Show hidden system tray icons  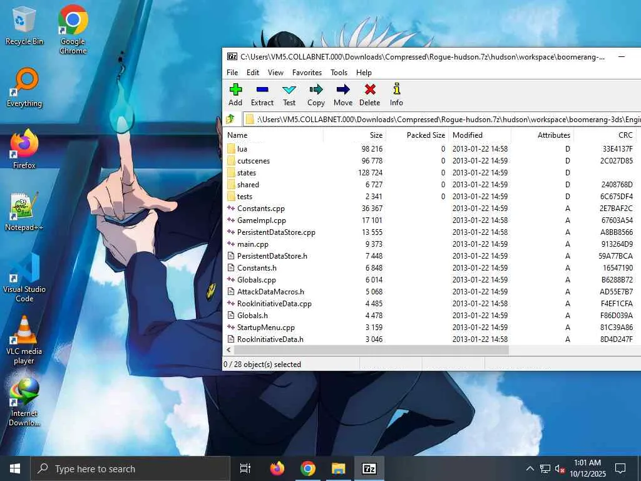(x=530, y=468)
